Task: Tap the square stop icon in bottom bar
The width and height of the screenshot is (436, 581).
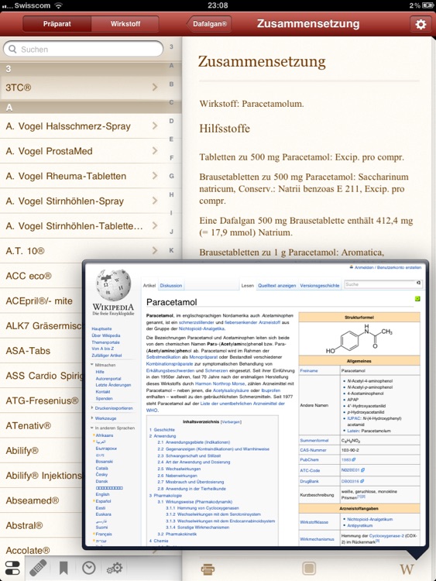Action: coord(309,569)
